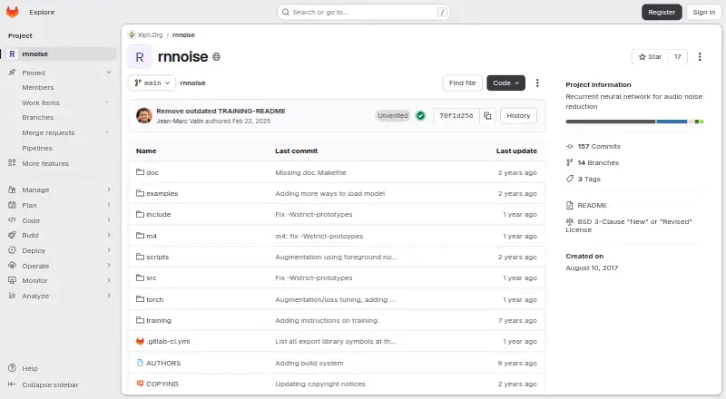Open Branches in sidebar
This screenshot has width=726, height=399.
click(38, 118)
